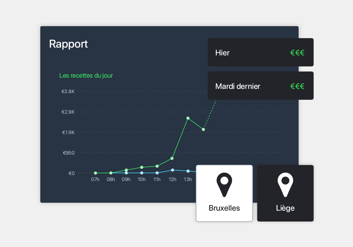
Task: Click the Liège location label
Action: click(x=285, y=208)
